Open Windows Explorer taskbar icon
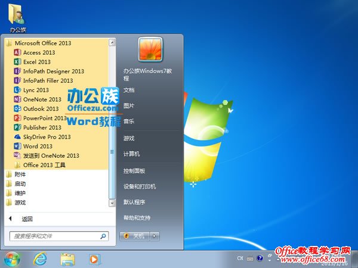The height and width of the screenshot is (268, 358). click(x=67, y=260)
